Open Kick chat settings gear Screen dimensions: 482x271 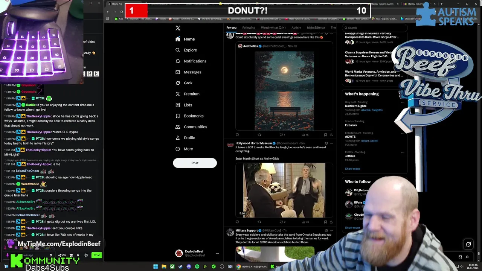[x=78, y=255]
